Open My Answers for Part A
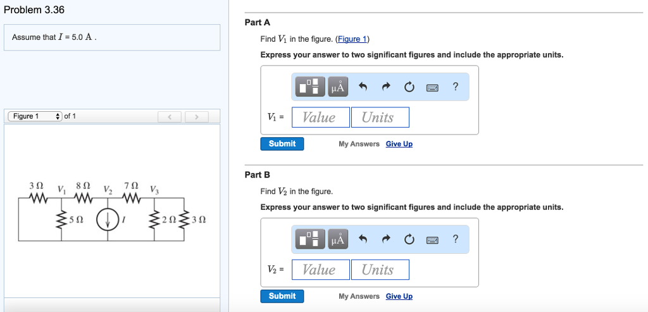This screenshot has height=312, width=648. coord(359,144)
